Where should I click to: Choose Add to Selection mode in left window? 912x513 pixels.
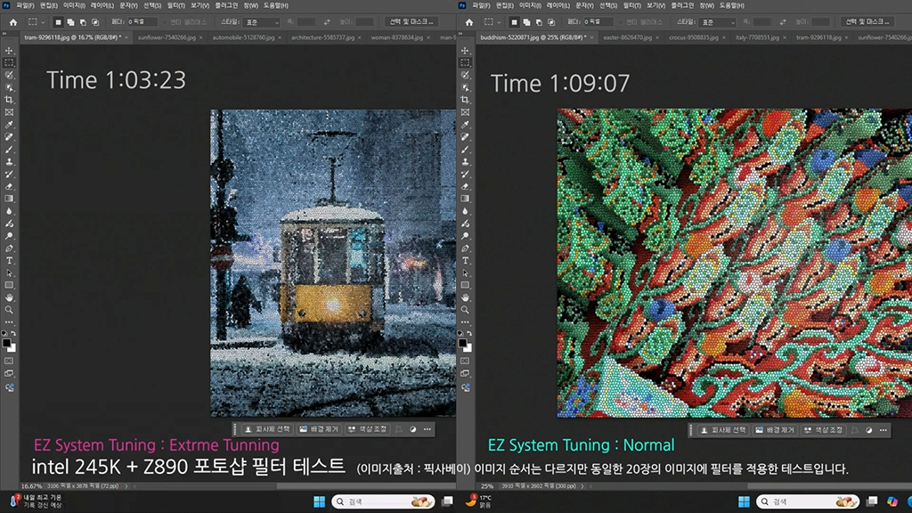click(x=70, y=22)
